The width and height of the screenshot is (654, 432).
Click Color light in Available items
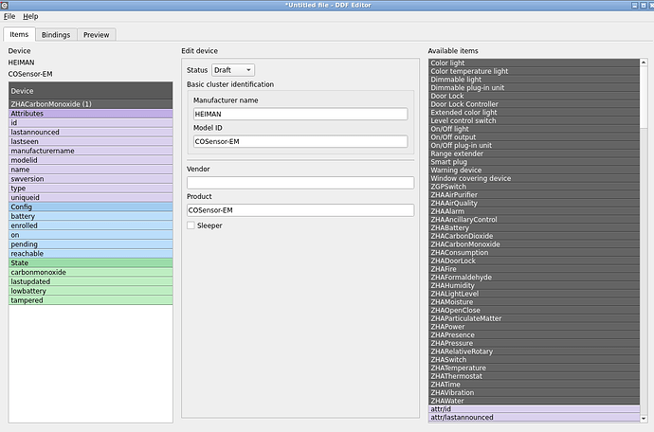pos(534,63)
